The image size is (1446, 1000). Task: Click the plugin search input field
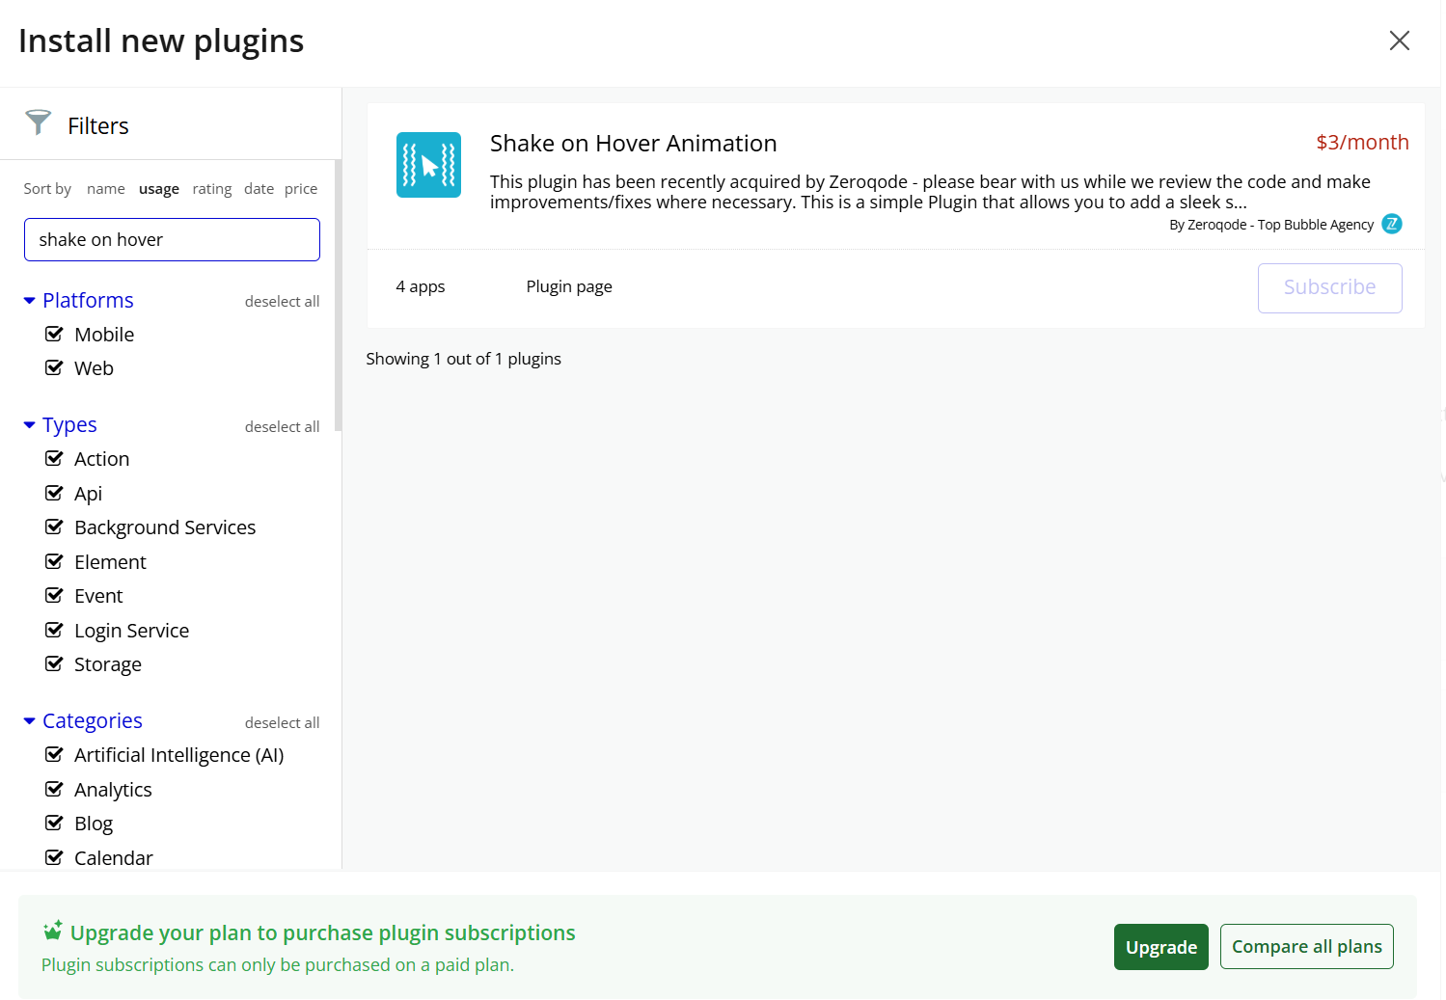(172, 239)
